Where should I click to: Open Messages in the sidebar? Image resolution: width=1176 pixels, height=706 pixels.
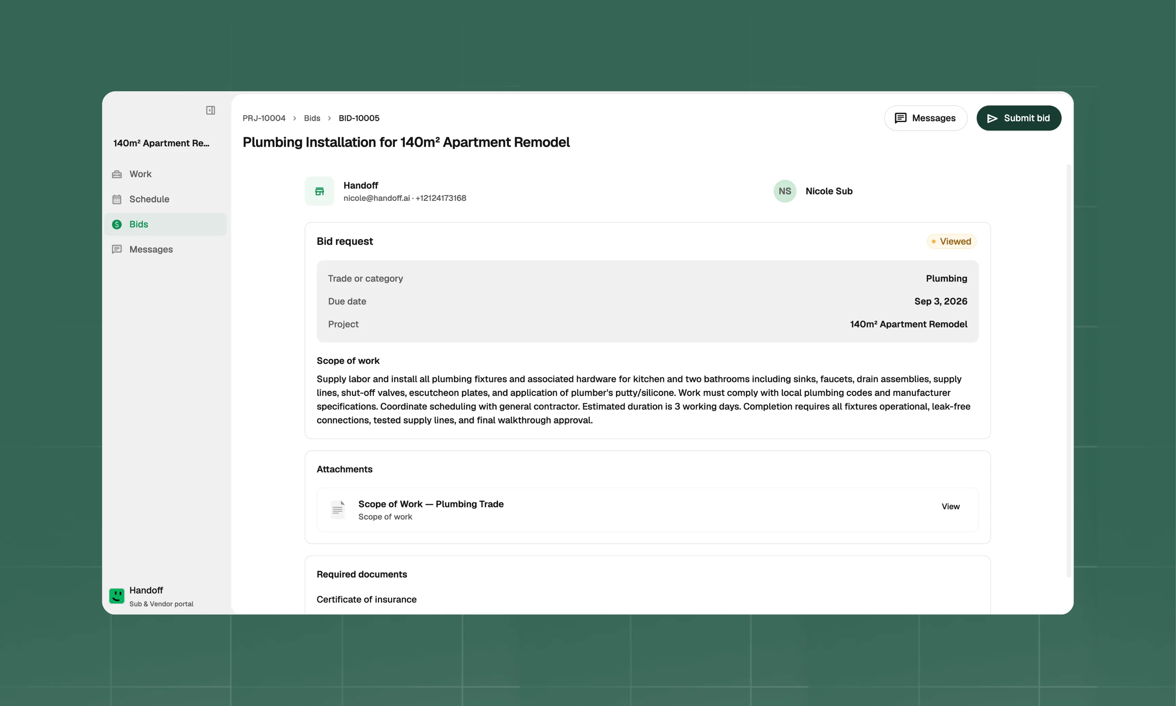pyautogui.click(x=165, y=249)
